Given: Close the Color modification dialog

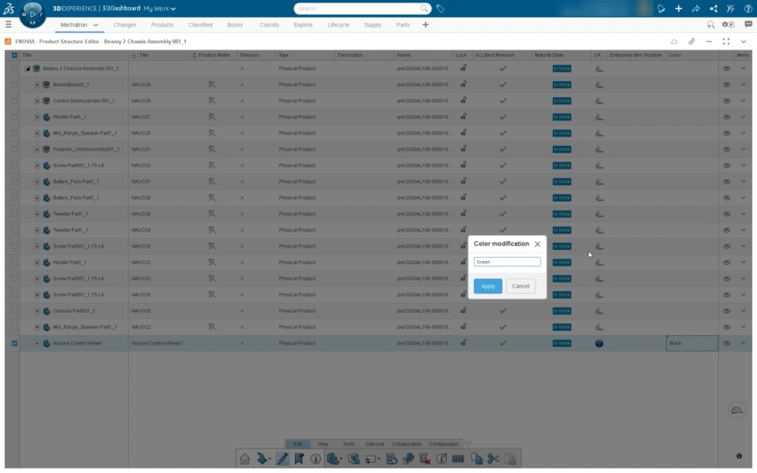Looking at the screenshot, I should 537,244.
